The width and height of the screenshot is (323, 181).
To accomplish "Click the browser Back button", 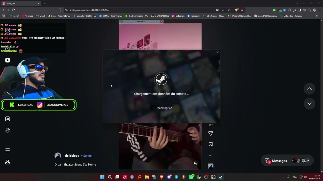I will pos(3,10).
